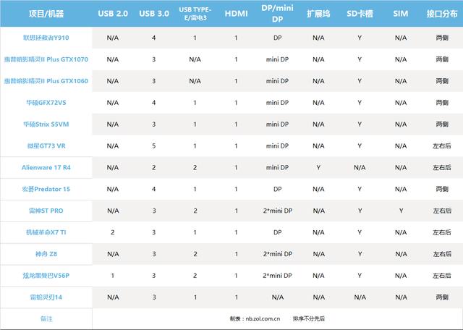This screenshot has width=463, height=330.
Task: Select the 机械革命X7 TI row name
Action: pyautogui.click(x=46, y=232)
